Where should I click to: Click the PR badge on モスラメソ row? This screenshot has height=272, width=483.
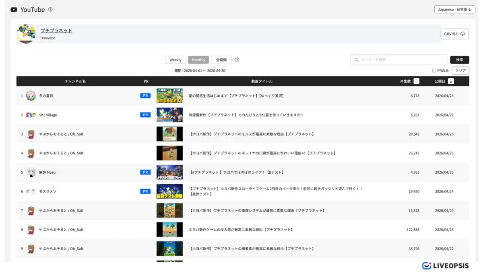145,191
